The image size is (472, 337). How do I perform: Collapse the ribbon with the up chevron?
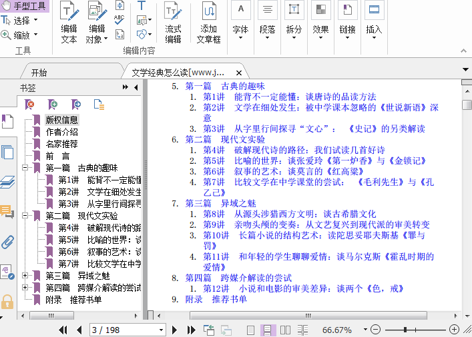point(463,51)
